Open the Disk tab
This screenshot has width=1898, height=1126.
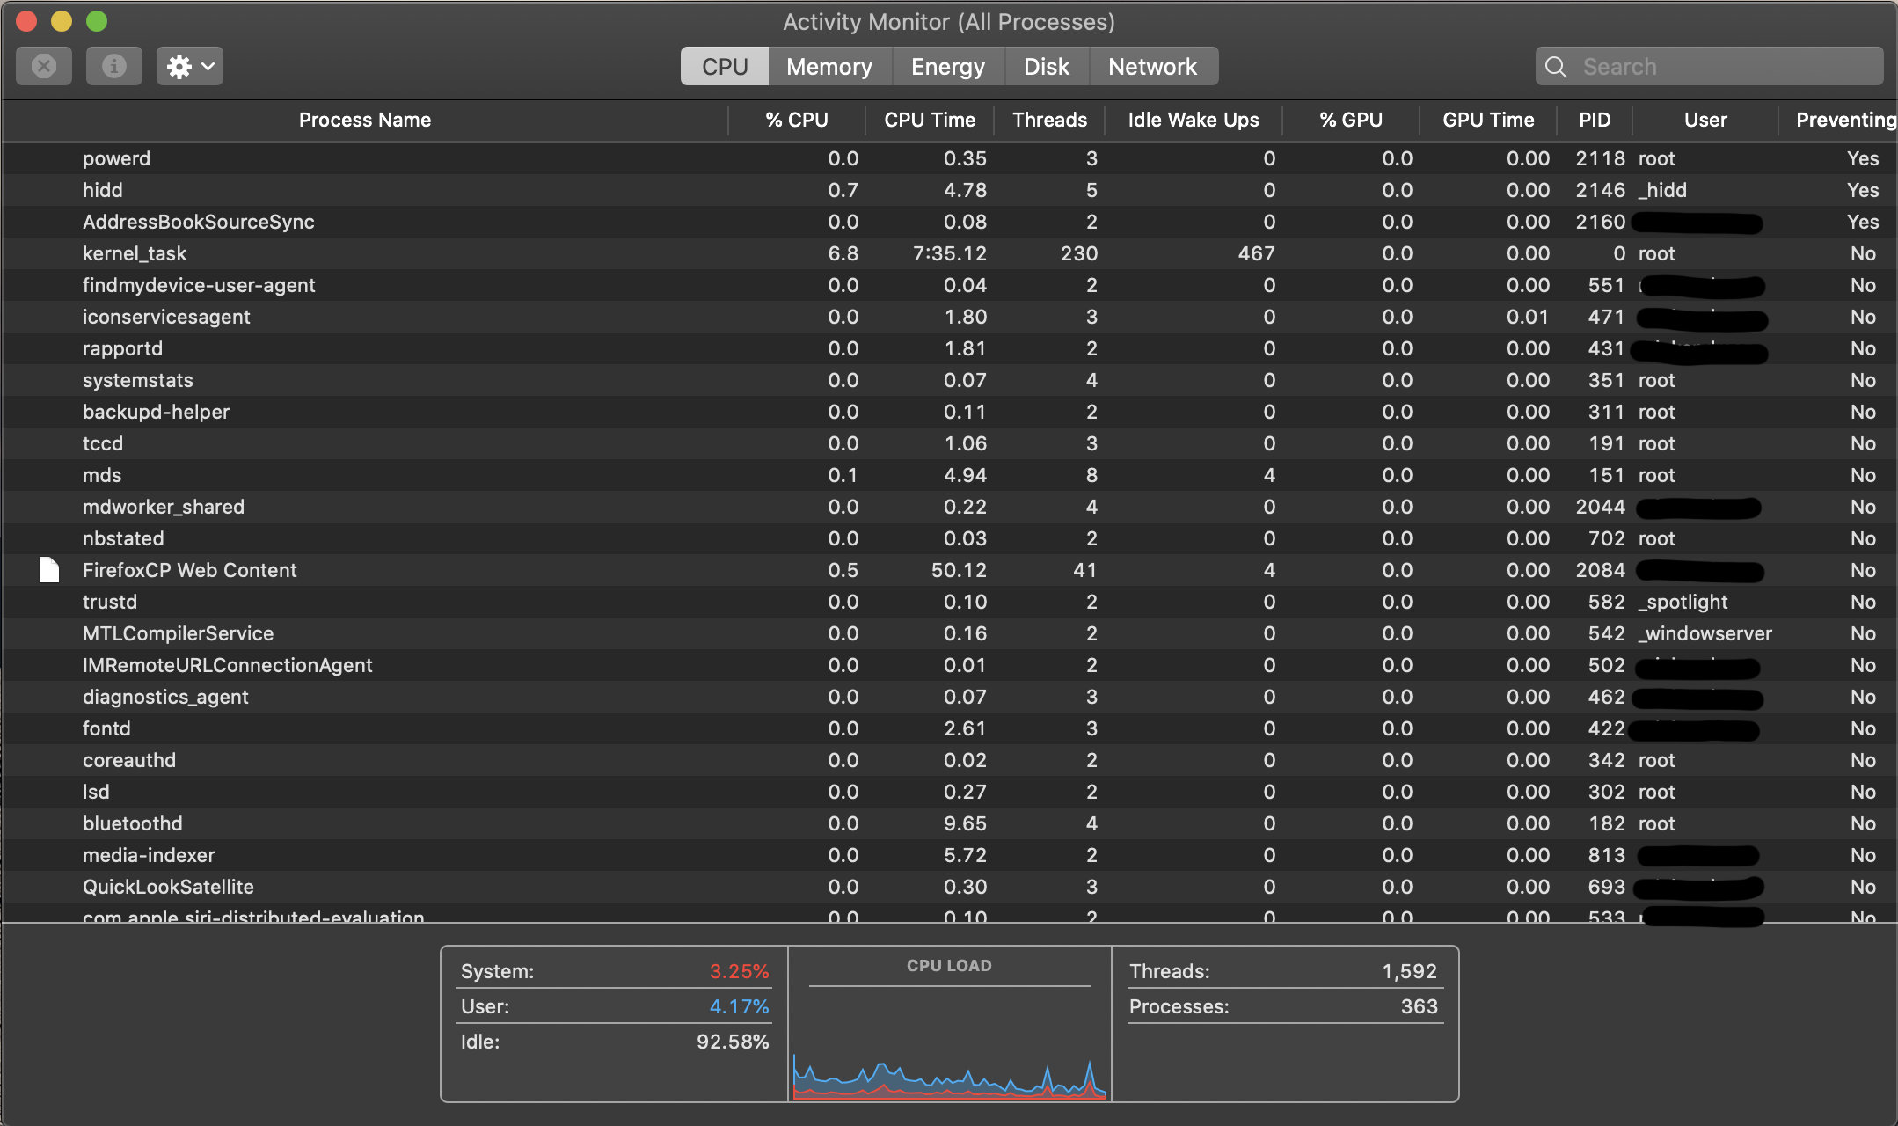tap(1046, 67)
